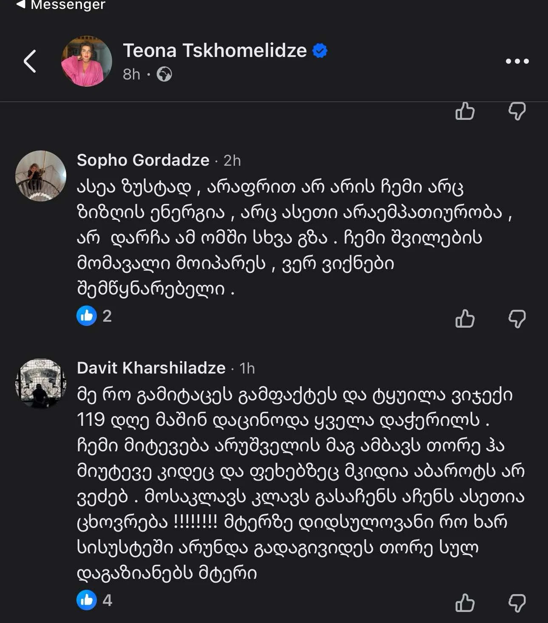548x623 pixels.
Task: Tap Davit Kharshiladze's avatar photo
Action: pos(41,383)
